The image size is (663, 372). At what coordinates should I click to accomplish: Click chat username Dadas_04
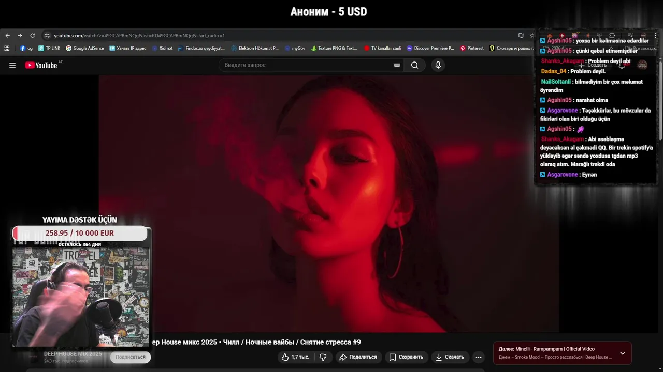554,71
